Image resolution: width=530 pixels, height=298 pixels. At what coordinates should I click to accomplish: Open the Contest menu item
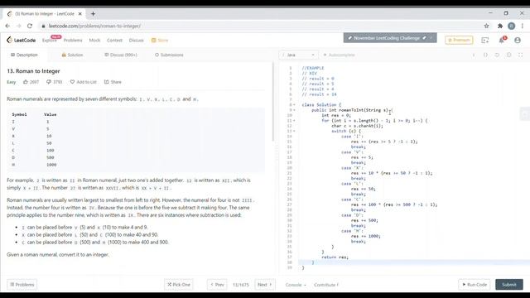point(114,41)
